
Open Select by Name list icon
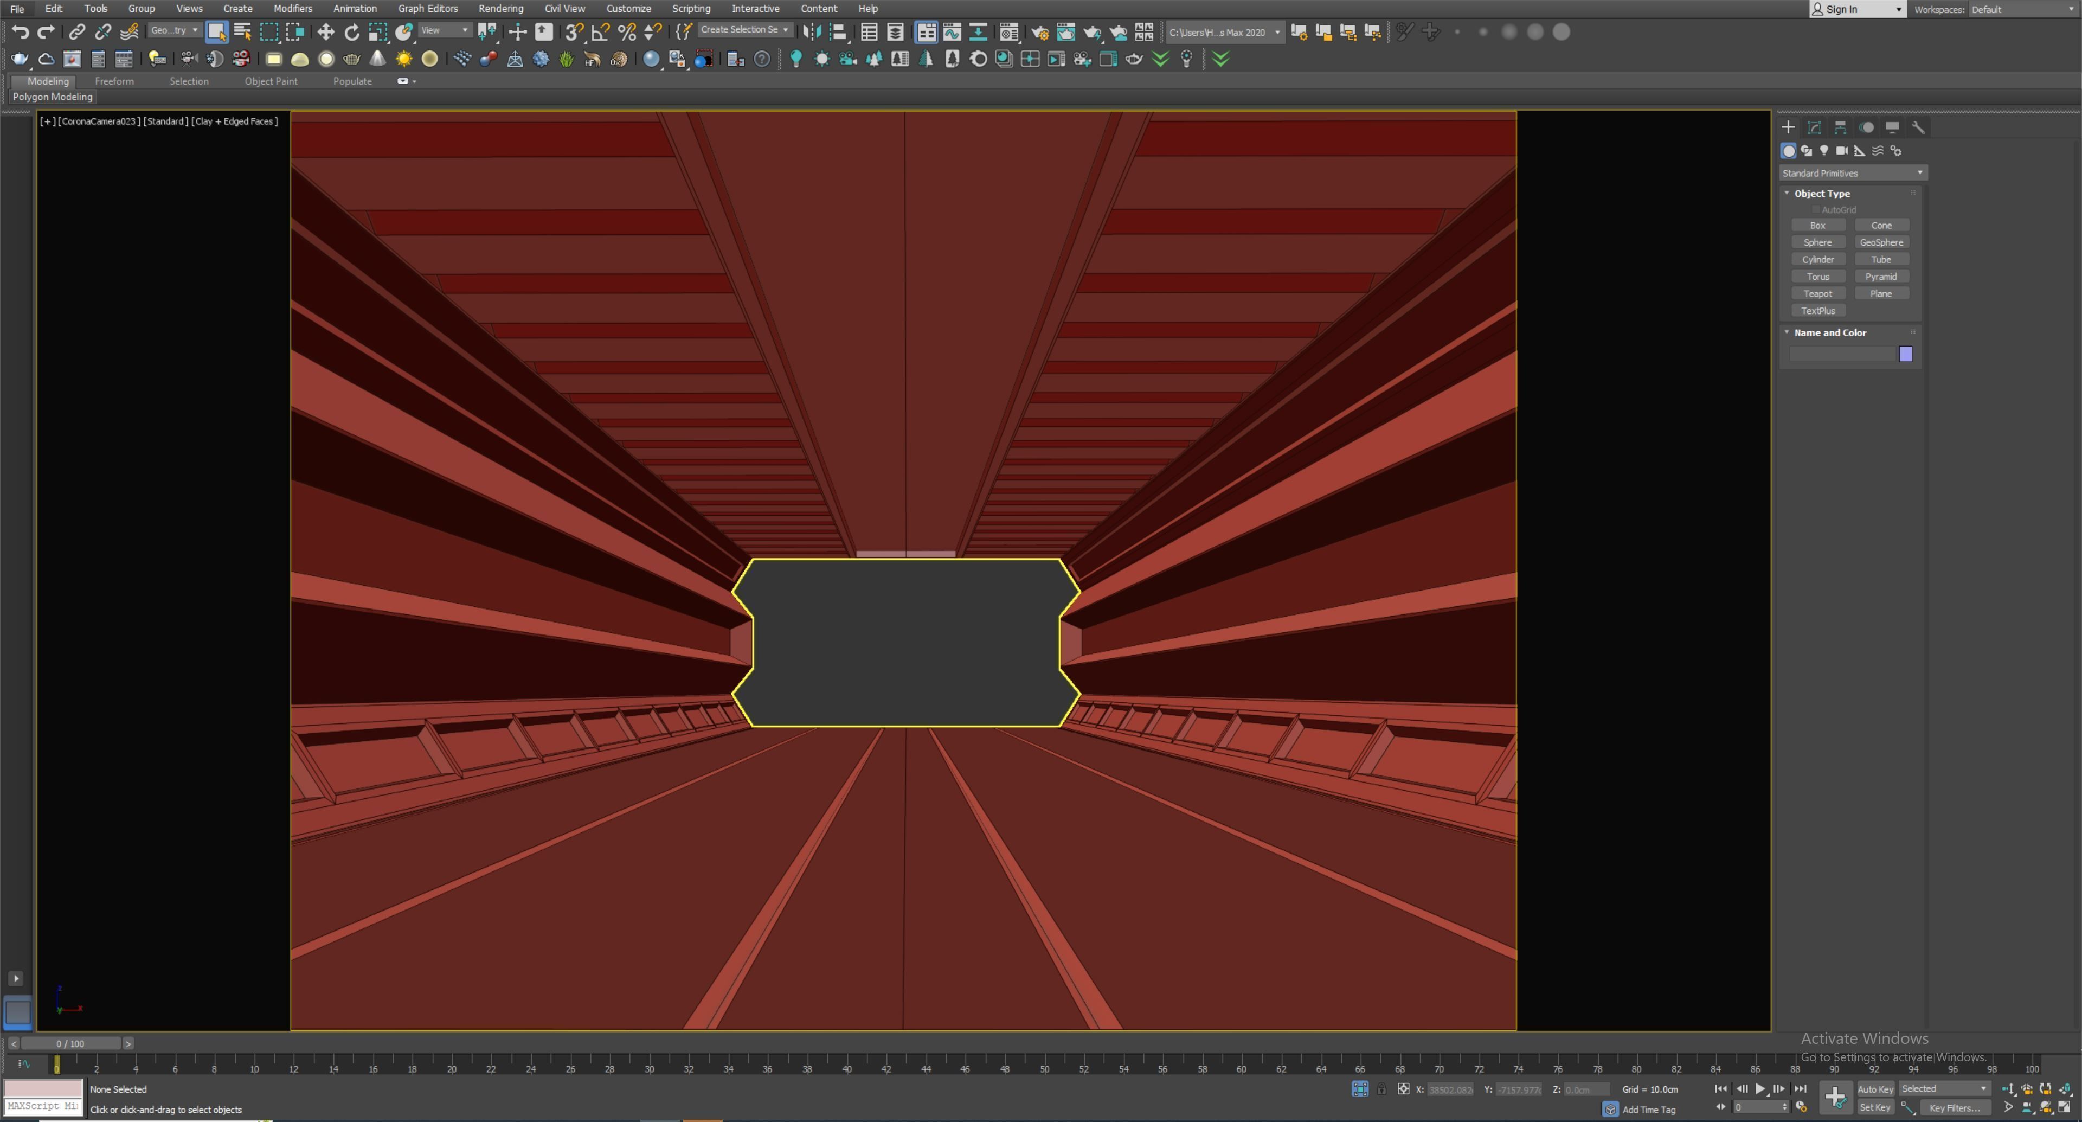(242, 33)
